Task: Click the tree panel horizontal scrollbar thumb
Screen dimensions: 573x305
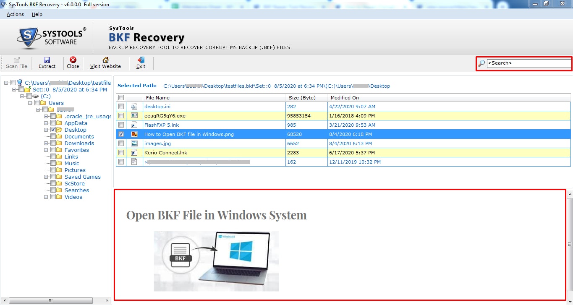Action: point(50,300)
